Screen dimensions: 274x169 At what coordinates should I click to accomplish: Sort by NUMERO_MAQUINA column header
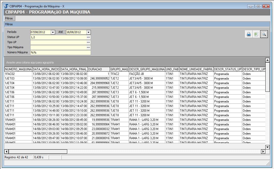18,69
